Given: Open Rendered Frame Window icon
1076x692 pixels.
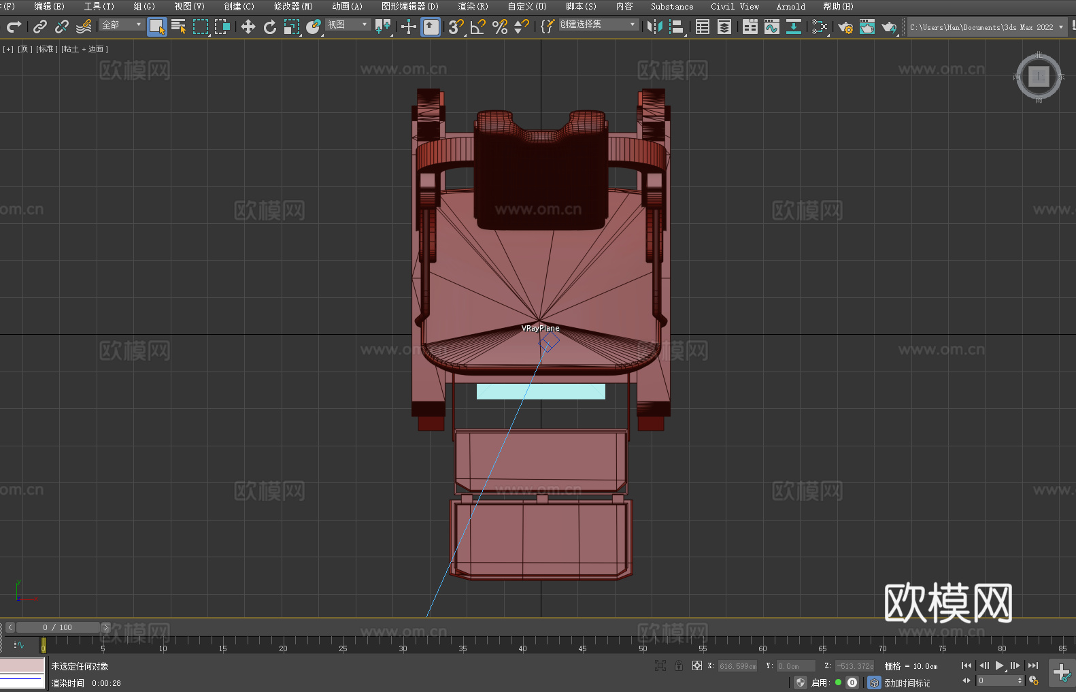Looking at the screenshot, I should coord(867,27).
